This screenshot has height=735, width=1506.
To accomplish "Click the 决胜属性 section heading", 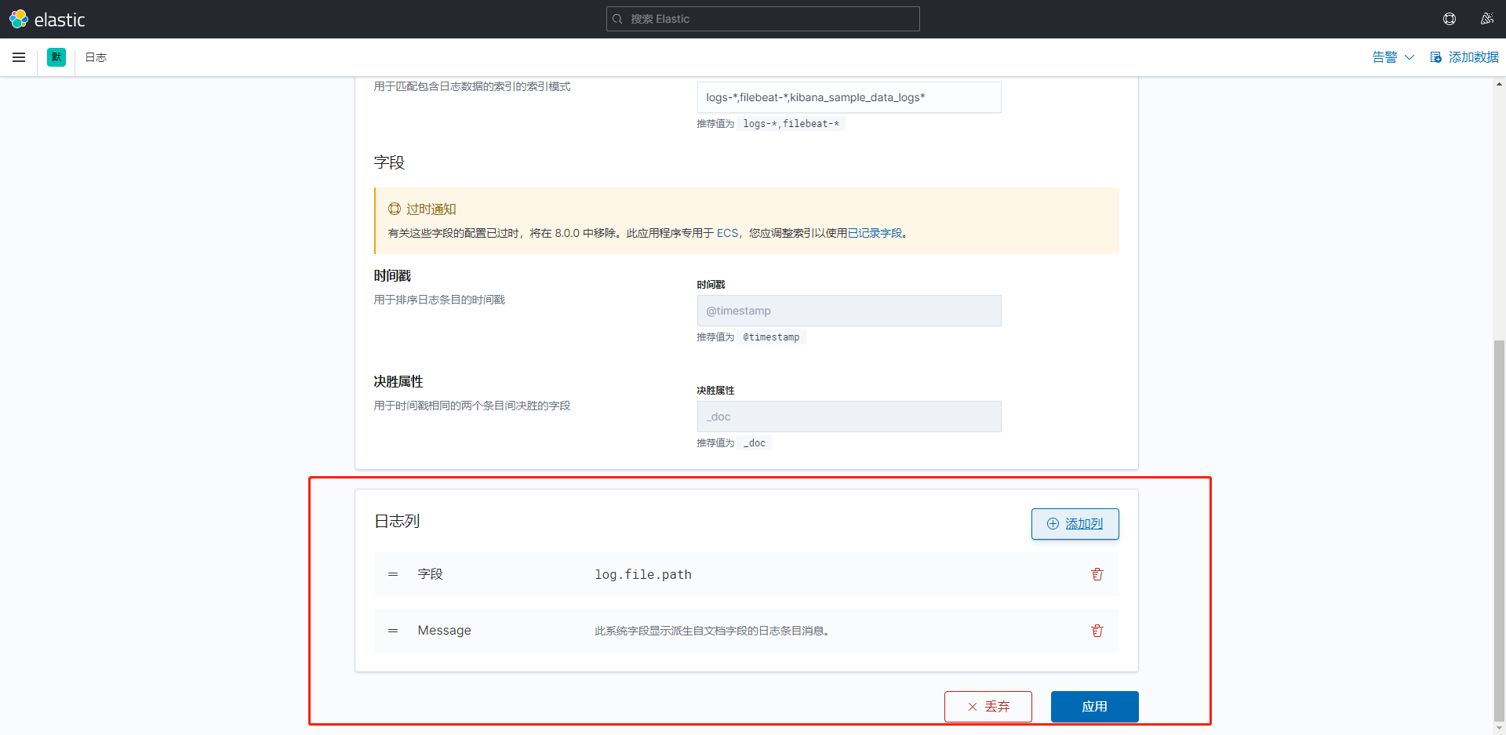I will pyautogui.click(x=398, y=382).
